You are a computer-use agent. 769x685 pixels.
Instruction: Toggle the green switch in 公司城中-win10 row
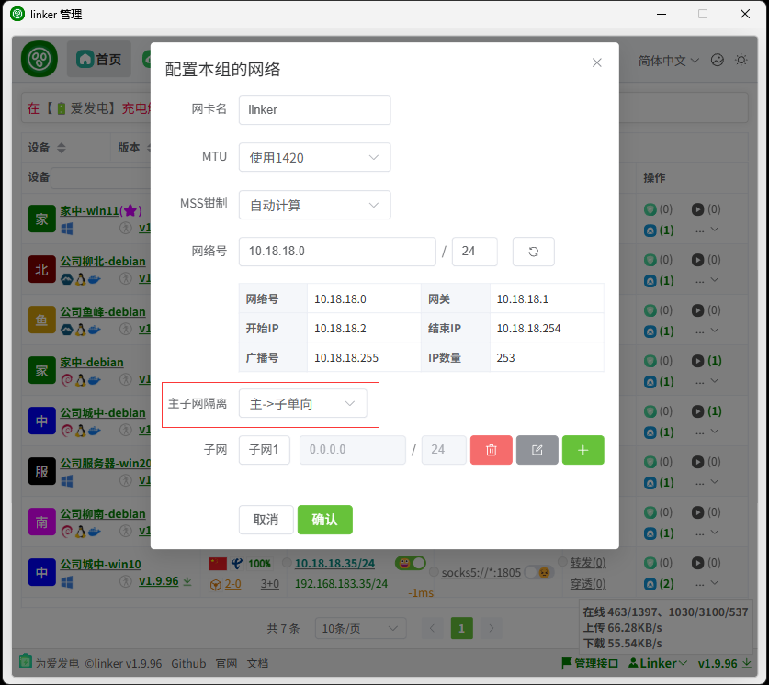[411, 563]
